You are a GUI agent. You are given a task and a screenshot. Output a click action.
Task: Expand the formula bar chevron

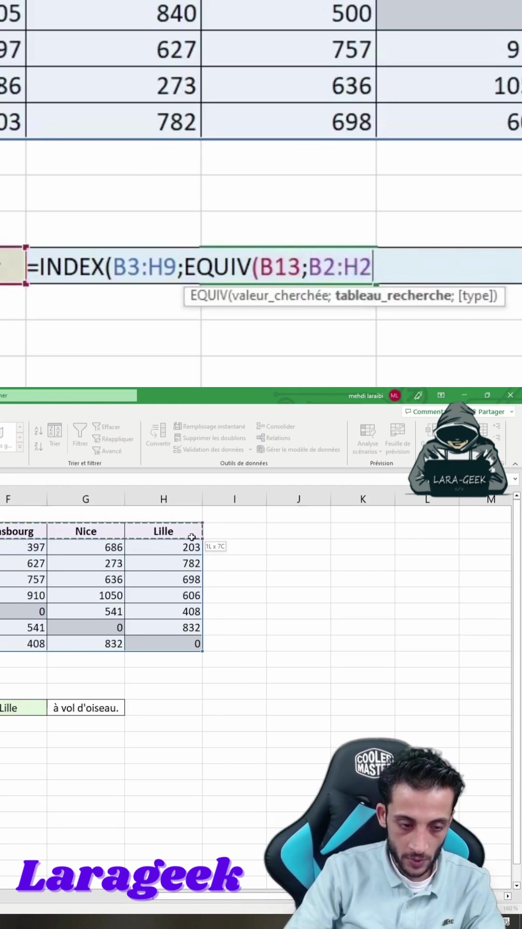(x=515, y=479)
